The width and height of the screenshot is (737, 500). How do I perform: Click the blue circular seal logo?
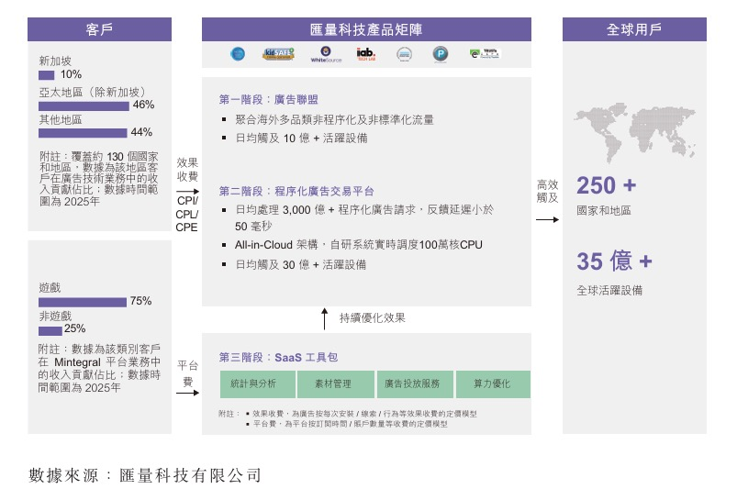tap(238, 54)
